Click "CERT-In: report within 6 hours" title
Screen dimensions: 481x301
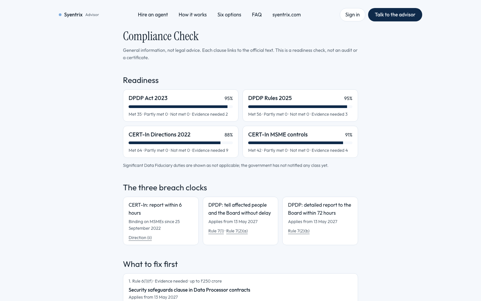coord(155,209)
